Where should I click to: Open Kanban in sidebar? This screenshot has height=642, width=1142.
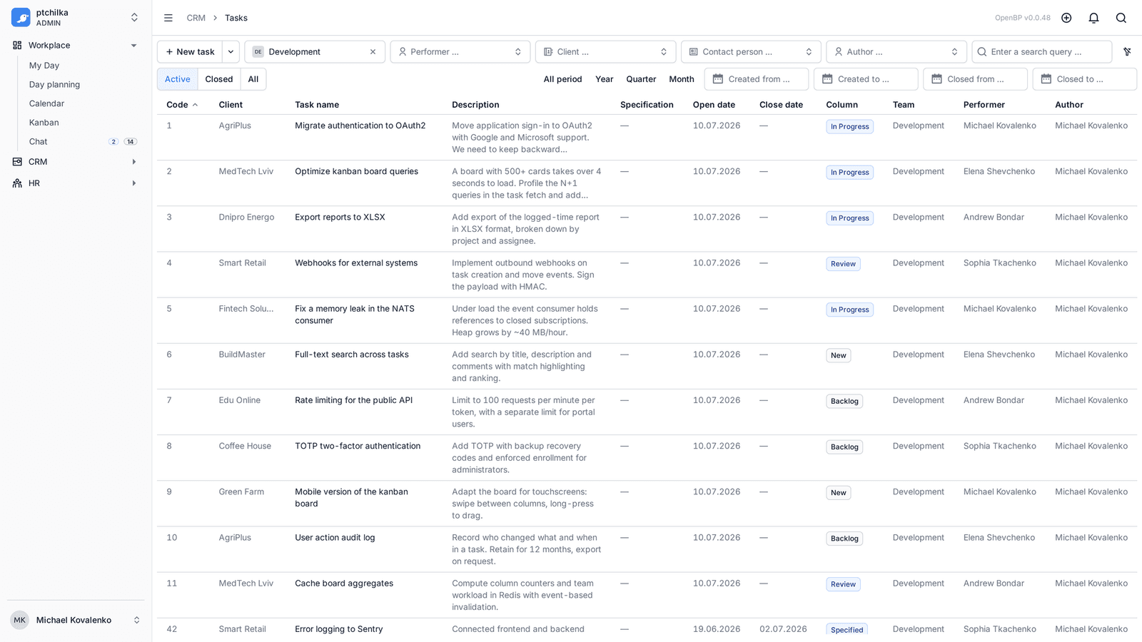click(44, 123)
